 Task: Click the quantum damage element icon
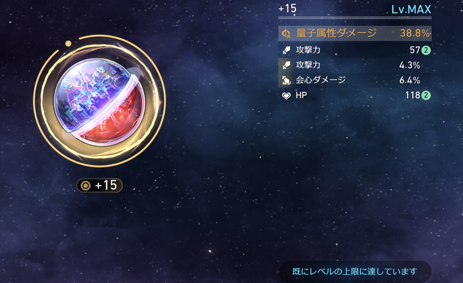click(x=286, y=34)
